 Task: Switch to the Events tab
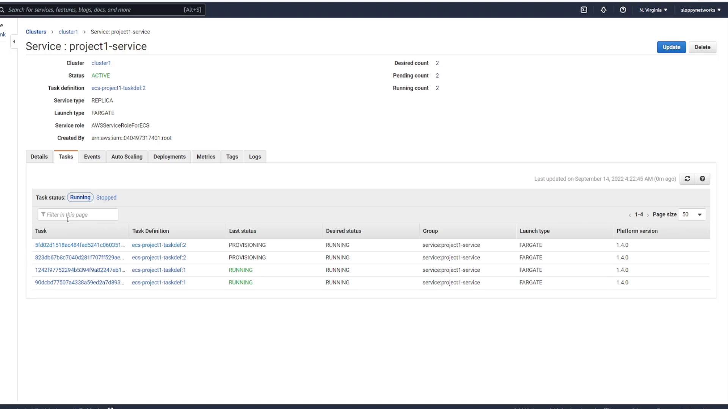click(x=92, y=157)
